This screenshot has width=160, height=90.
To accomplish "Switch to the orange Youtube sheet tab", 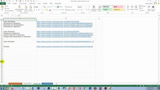I will coord(15,83).
